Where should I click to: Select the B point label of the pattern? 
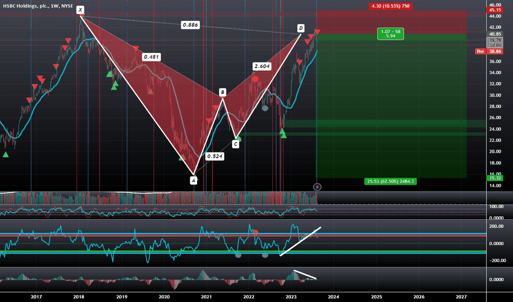click(222, 92)
